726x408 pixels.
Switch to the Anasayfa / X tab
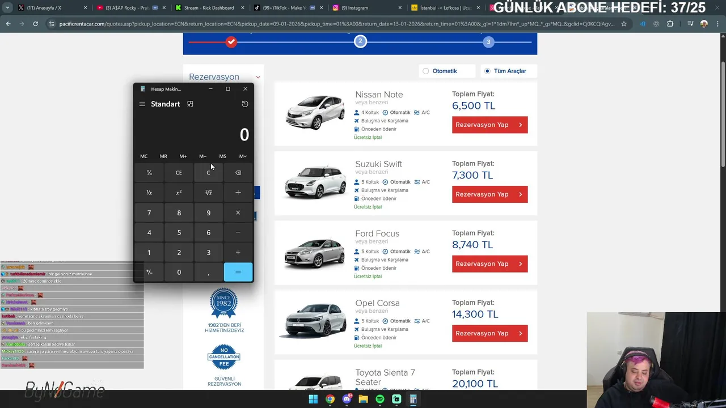click(x=50, y=8)
